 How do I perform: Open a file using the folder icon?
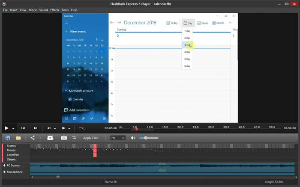pos(18,138)
